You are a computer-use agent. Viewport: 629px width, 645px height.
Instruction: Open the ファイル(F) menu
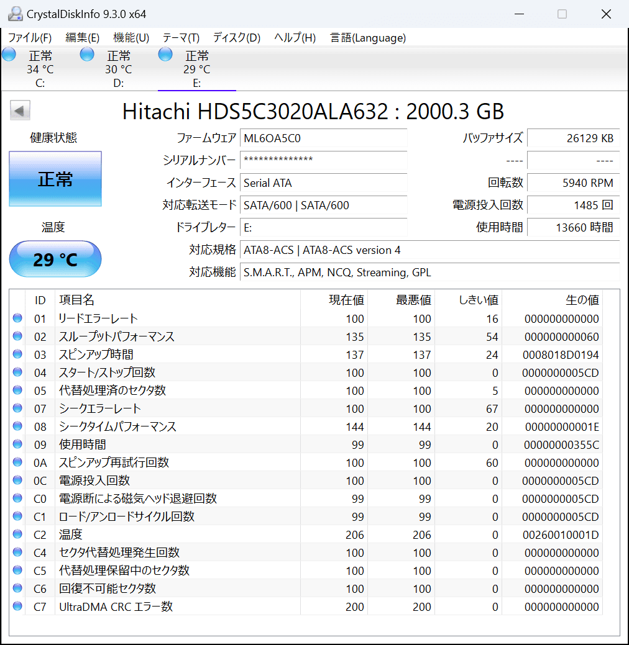point(30,38)
